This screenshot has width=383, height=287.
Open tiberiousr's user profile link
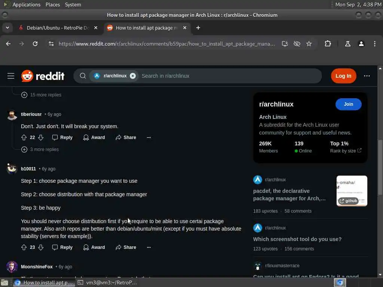point(31,114)
